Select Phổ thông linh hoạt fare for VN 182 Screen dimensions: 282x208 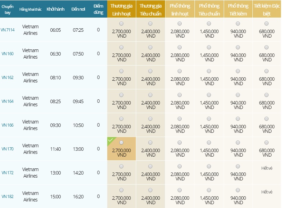180,190
